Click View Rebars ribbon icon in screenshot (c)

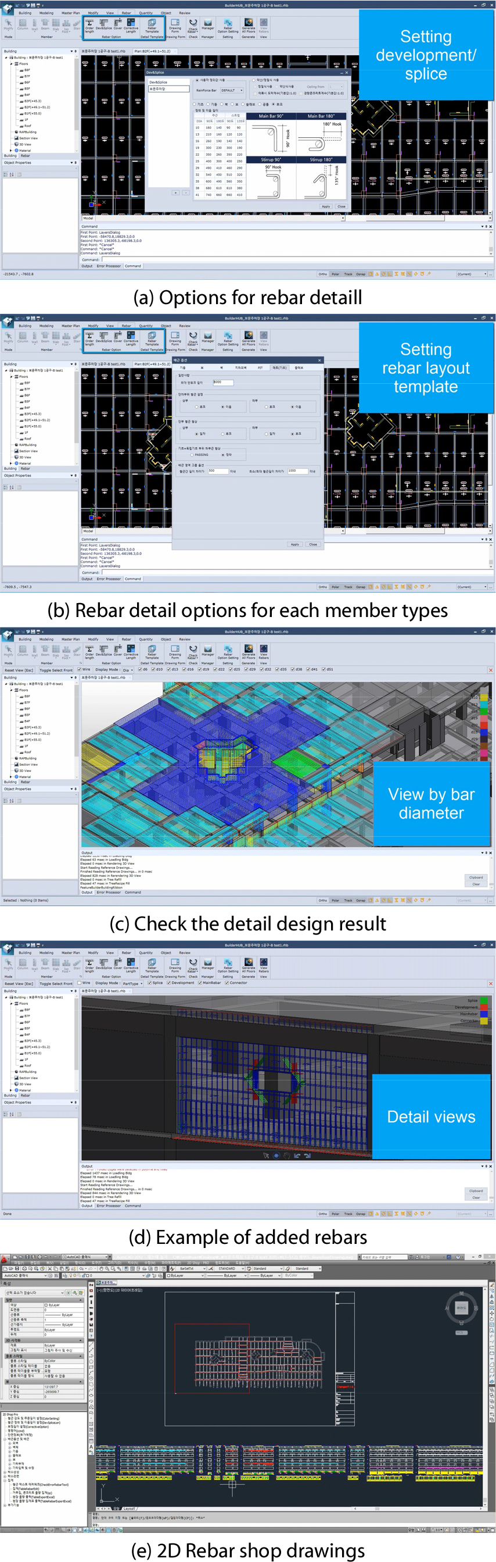pyautogui.click(x=264, y=650)
